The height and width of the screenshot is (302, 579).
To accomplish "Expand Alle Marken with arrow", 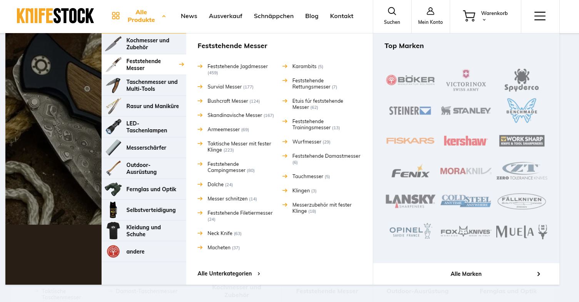I will 538,274.
